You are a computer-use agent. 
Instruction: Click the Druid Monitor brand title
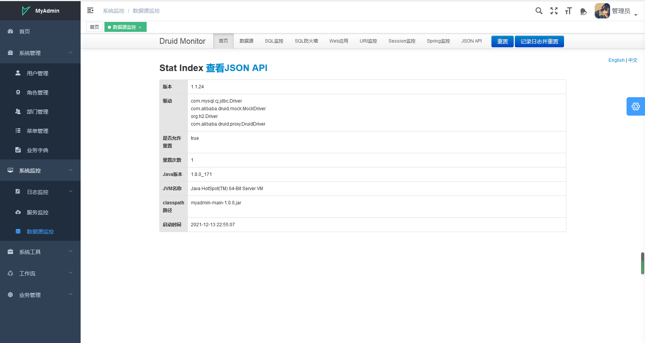coord(182,41)
